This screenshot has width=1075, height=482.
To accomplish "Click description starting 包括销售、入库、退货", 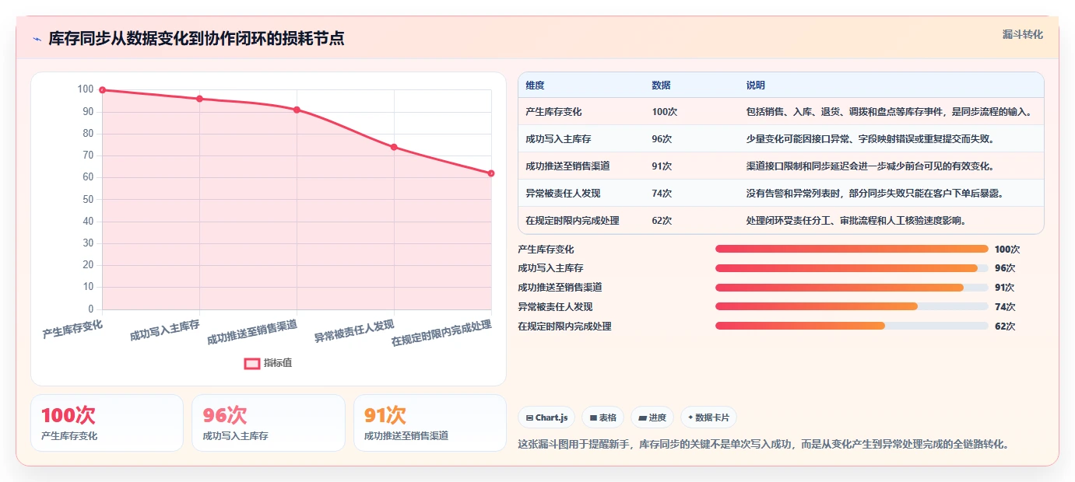I will click(x=889, y=112).
